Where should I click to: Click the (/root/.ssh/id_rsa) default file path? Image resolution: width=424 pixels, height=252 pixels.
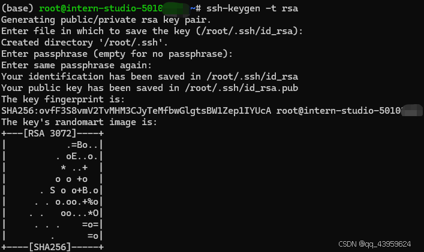247,31
